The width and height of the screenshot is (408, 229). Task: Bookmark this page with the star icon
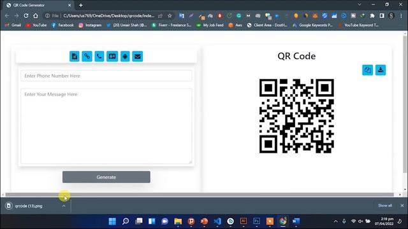tap(170, 16)
